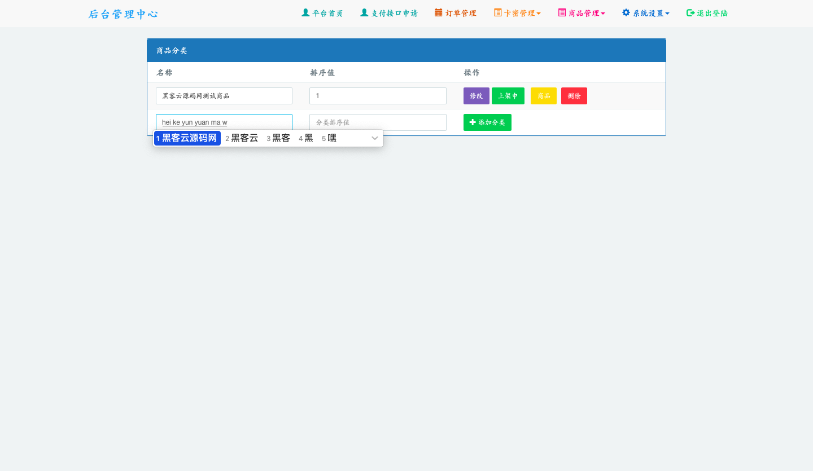Expand more IME candidates with chevron
The width and height of the screenshot is (813, 471).
pos(374,138)
